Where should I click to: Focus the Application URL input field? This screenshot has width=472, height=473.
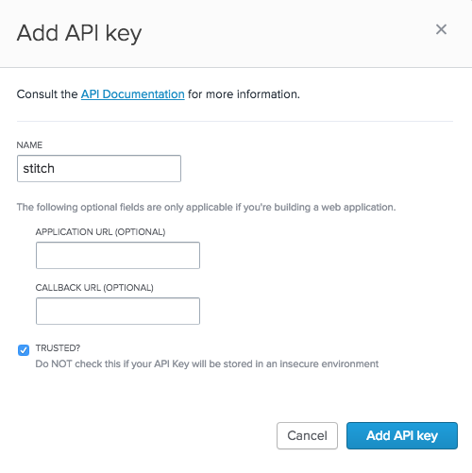[x=118, y=255]
